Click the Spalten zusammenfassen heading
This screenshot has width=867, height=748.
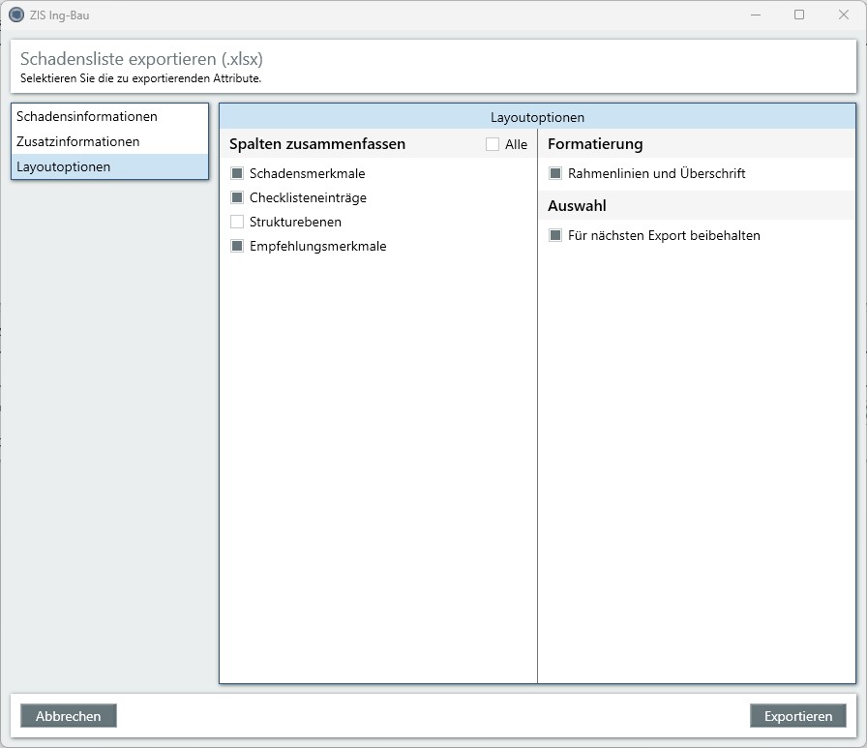[x=317, y=144]
